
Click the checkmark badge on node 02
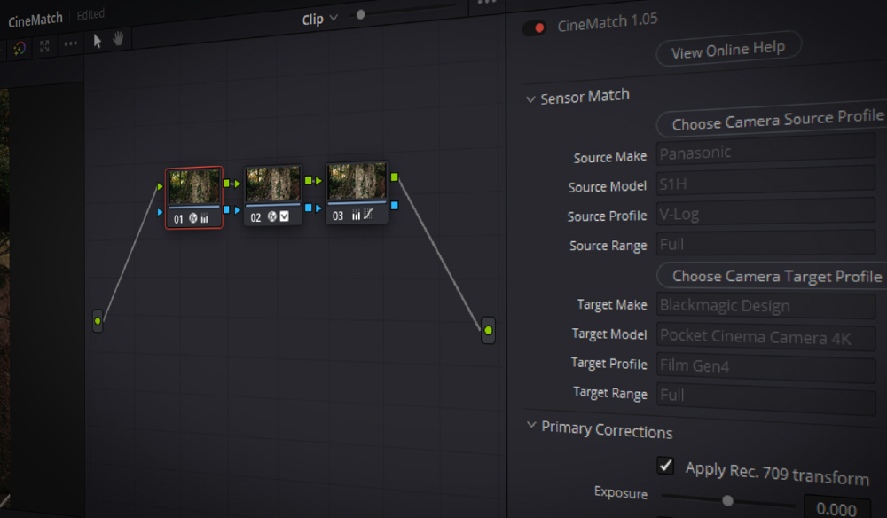point(284,217)
